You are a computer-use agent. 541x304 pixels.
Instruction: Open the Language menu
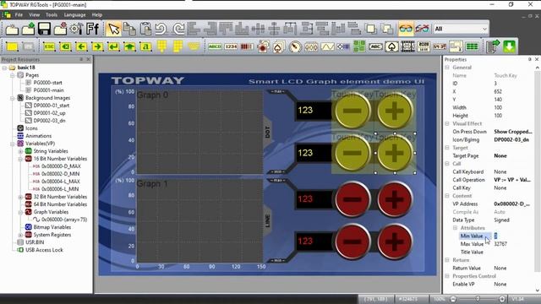click(x=74, y=15)
